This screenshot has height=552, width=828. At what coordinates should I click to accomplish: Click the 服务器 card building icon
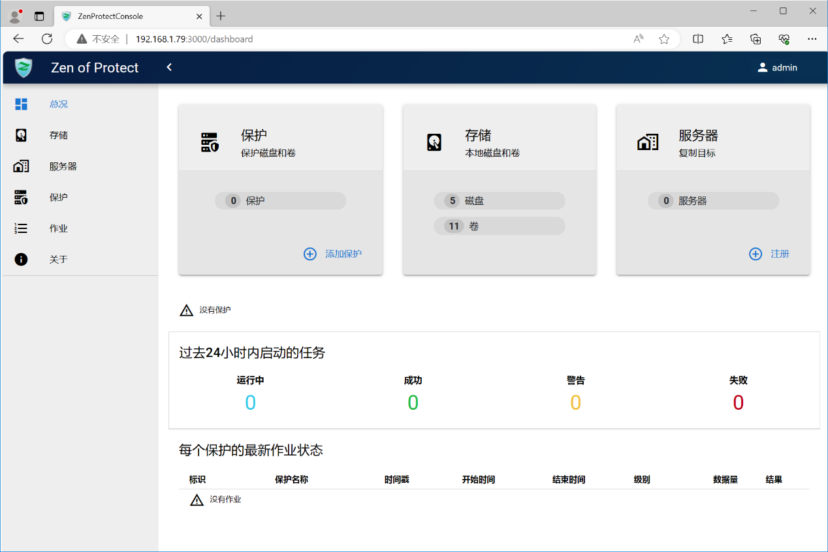click(648, 142)
